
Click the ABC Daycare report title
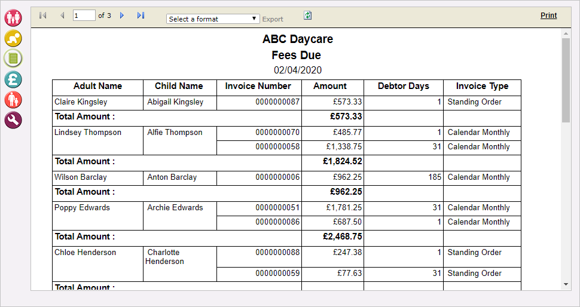point(298,39)
